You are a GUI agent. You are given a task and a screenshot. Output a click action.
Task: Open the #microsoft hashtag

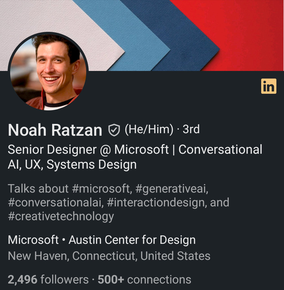(102, 188)
